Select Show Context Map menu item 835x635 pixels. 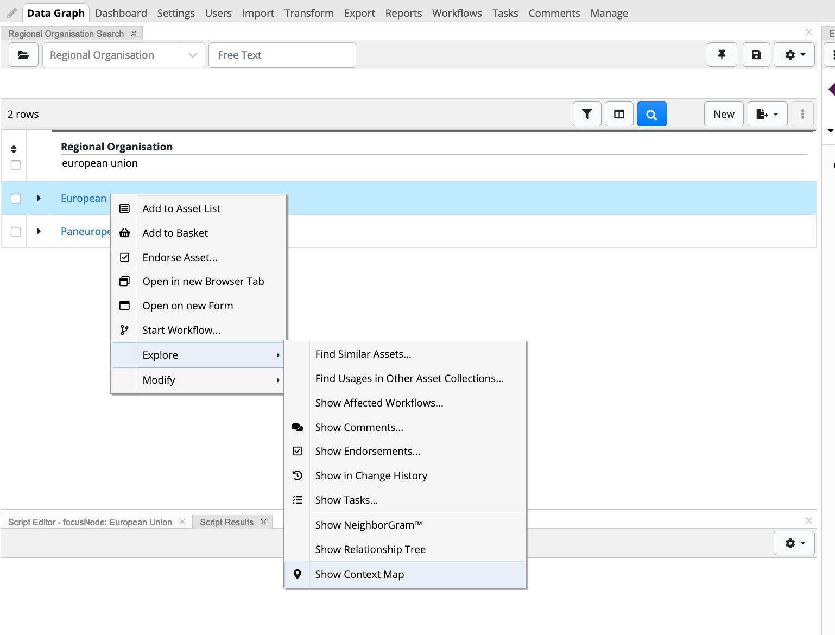[x=359, y=574]
